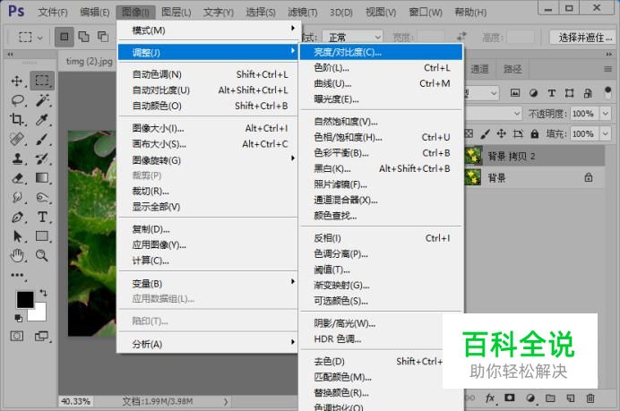Enable New Selection mode in options bar
Image resolution: width=620 pixels, height=411 pixels.
click(64, 37)
